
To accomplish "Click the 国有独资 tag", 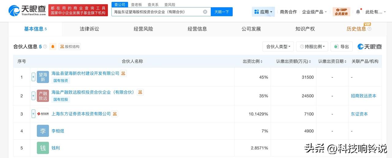I will 61,81.
